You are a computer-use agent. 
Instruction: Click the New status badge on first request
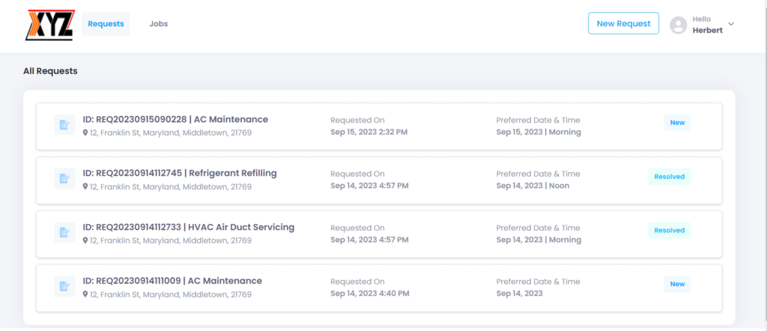677,123
